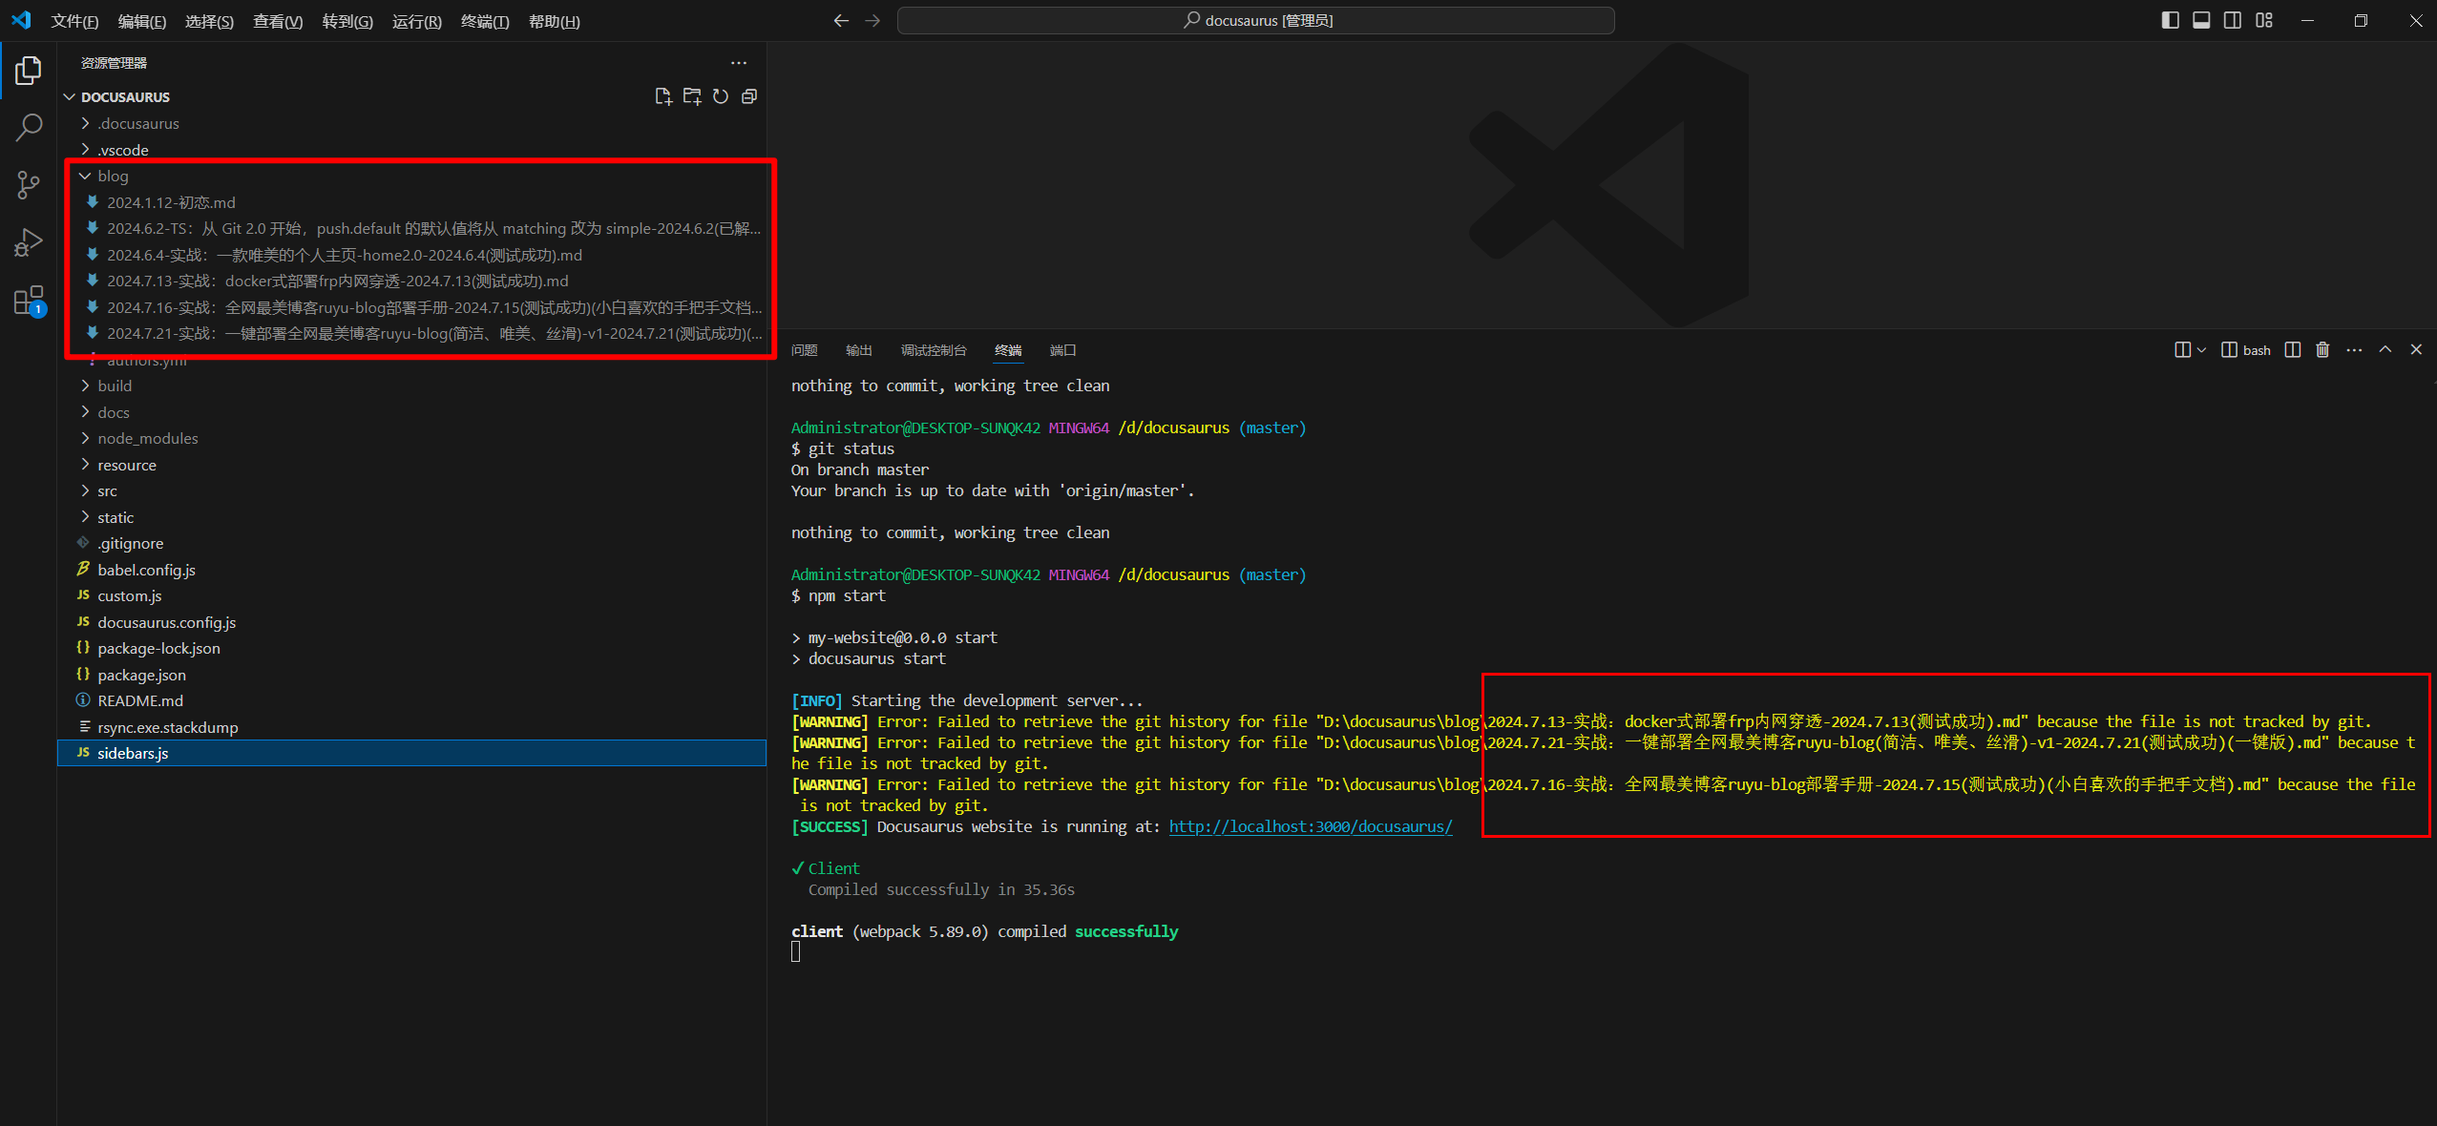Open explorer panel more actions menu
Image resolution: width=2437 pixels, height=1126 pixels.
739,63
